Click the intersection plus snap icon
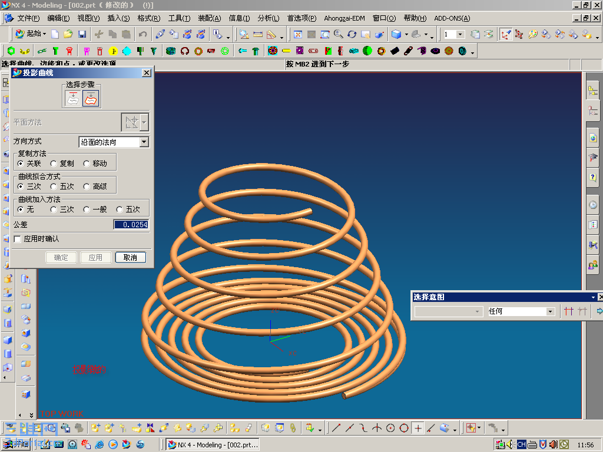This screenshot has height=452, width=603. click(x=418, y=428)
